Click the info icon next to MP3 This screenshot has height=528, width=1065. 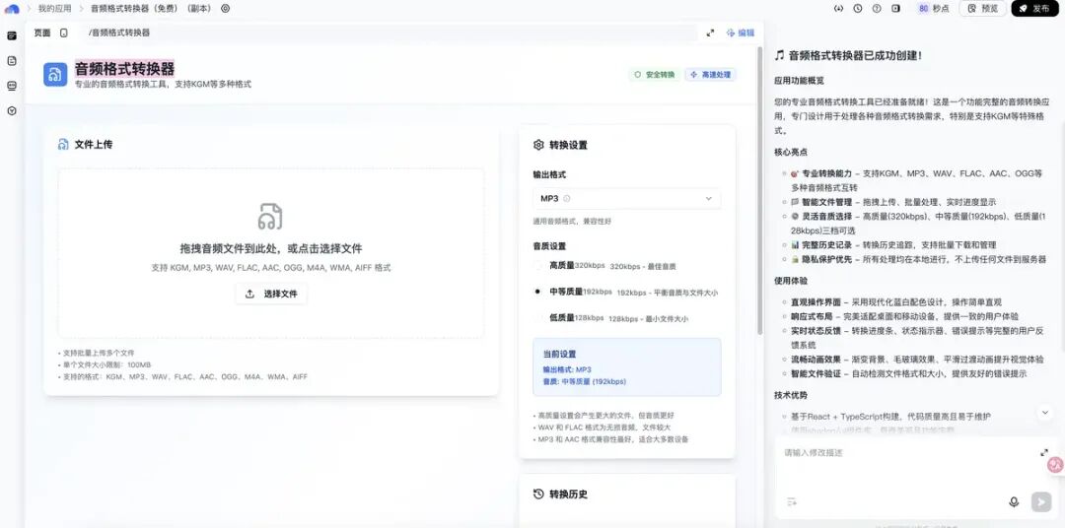[566, 199]
